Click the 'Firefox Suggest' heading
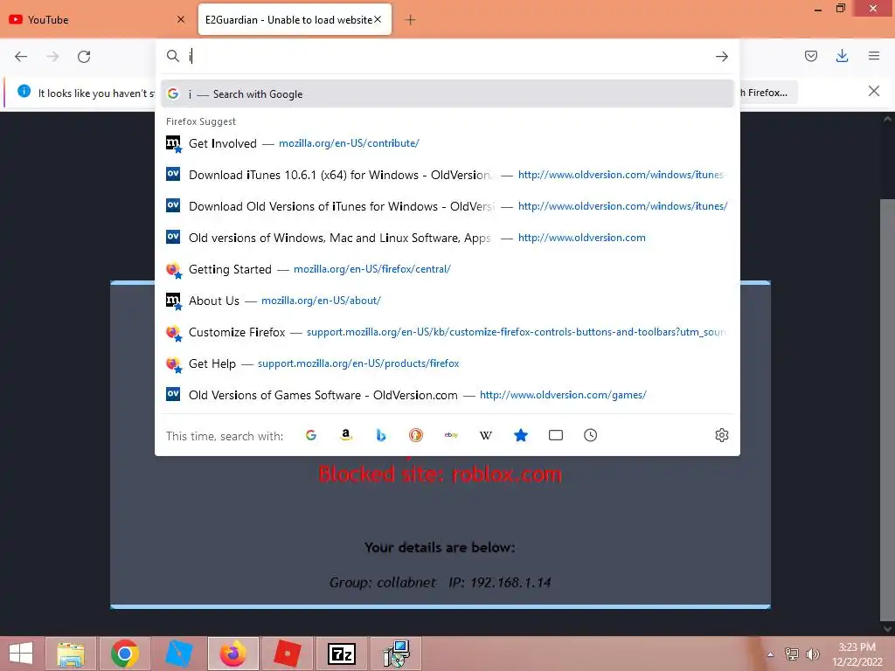Image resolution: width=895 pixels, height=671 pixels. pyautogui.click(x=201, y=121)
